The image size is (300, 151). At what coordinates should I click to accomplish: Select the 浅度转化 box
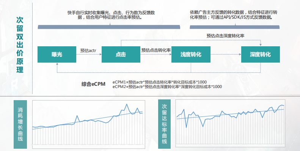point(191,54)
